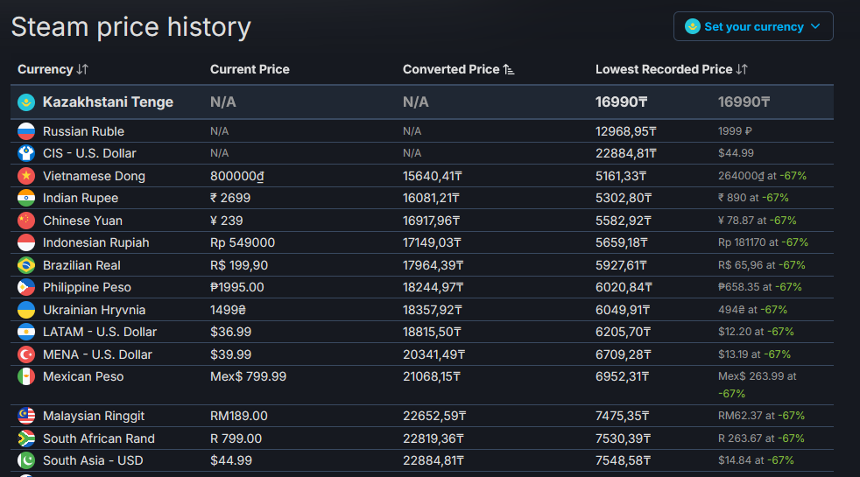Click the Ukraine flag icon
Viewport: 860px width, 477px height.
tap(26, 310)
